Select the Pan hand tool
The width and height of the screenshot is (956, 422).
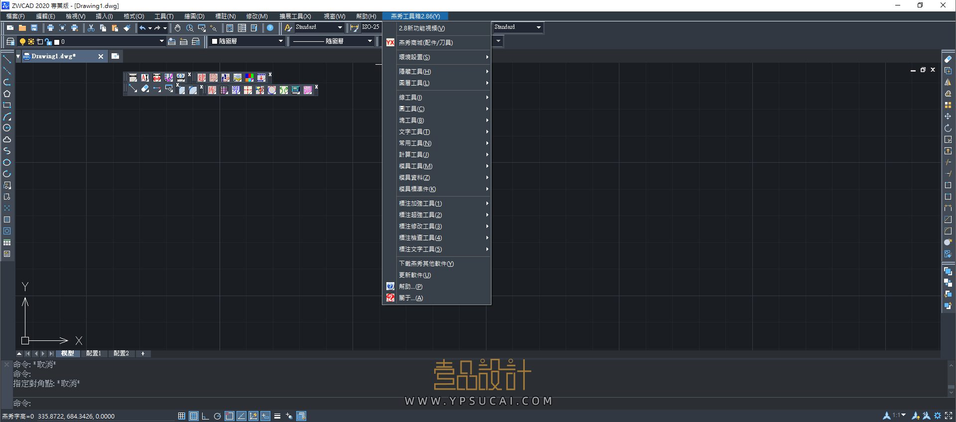(x=178, y=28)
